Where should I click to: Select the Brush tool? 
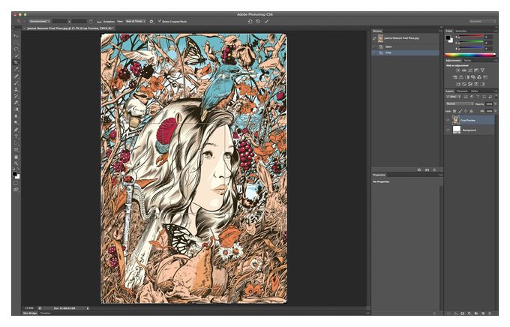click(x=16, y=82)
